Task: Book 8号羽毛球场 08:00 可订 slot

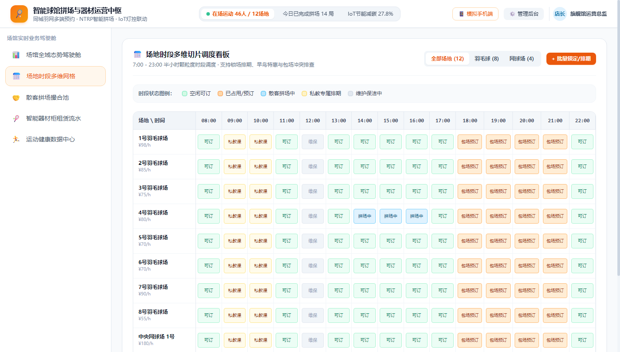Action: point(209,315)
